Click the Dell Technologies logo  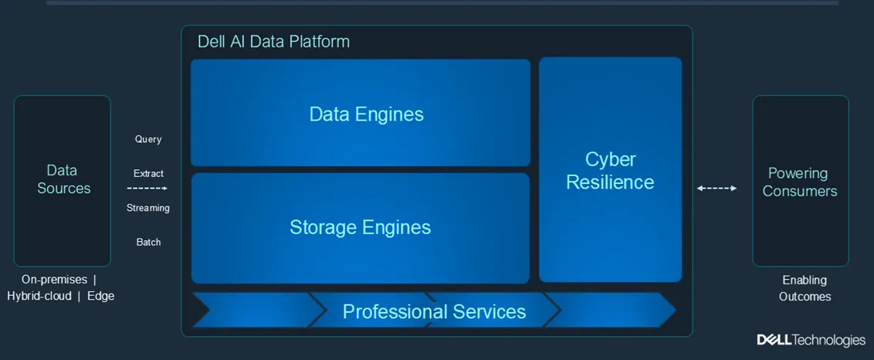(811, 340)
